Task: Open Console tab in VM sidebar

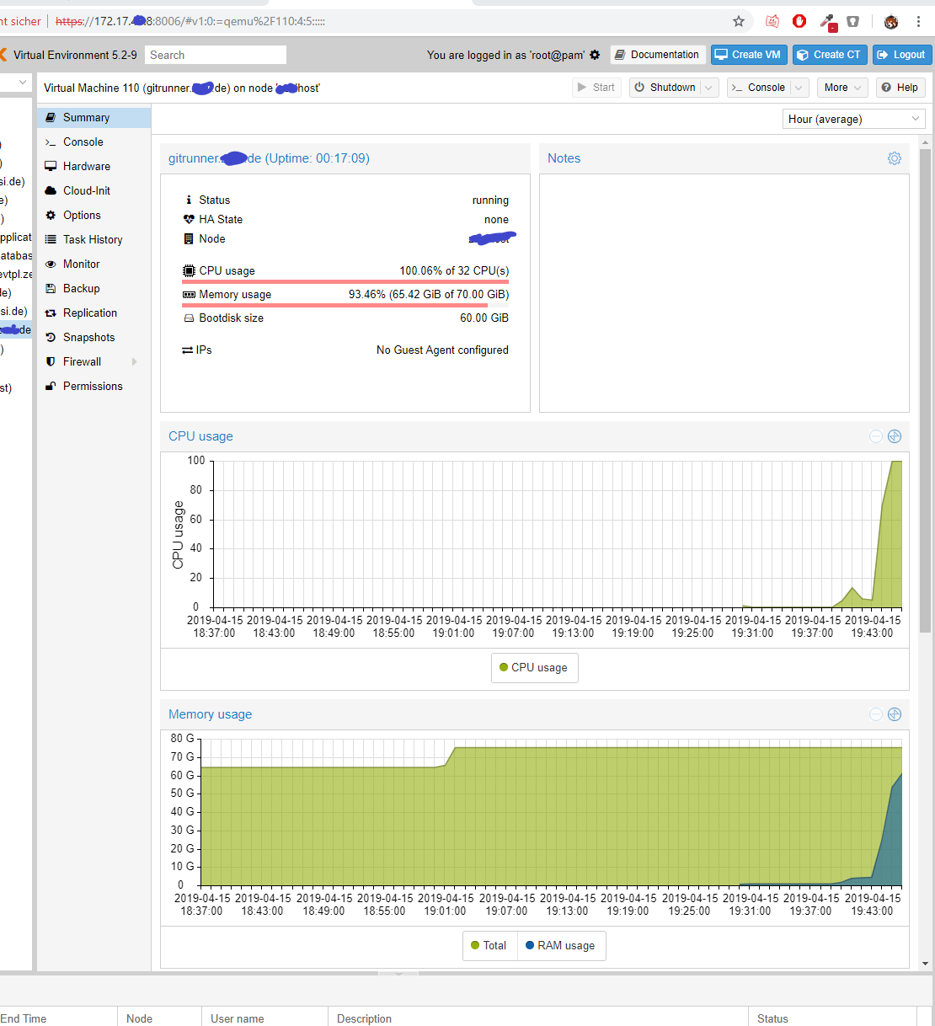Action: click(93, 142)
